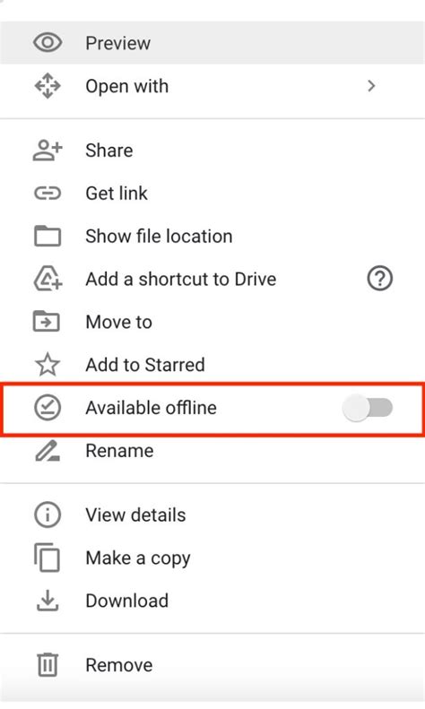Click the circled checkmark Available offline icon
Viewport: 425px width, 709px height.
(48, 408)
